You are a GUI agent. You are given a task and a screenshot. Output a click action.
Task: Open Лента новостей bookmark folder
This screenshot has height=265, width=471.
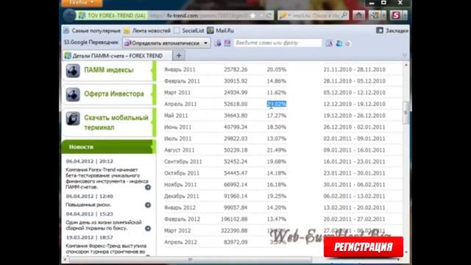[147, 31]
